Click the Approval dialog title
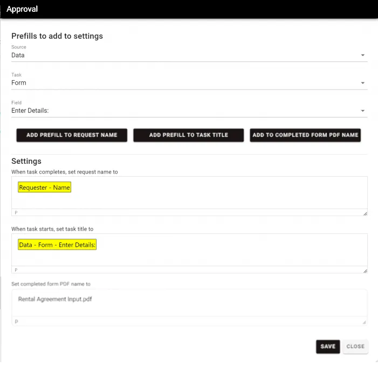This screenshot has width=378, height=374. coord(22,9)
